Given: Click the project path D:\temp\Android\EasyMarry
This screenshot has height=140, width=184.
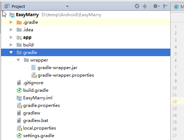Looking at the screenshot, I should 71,15.
